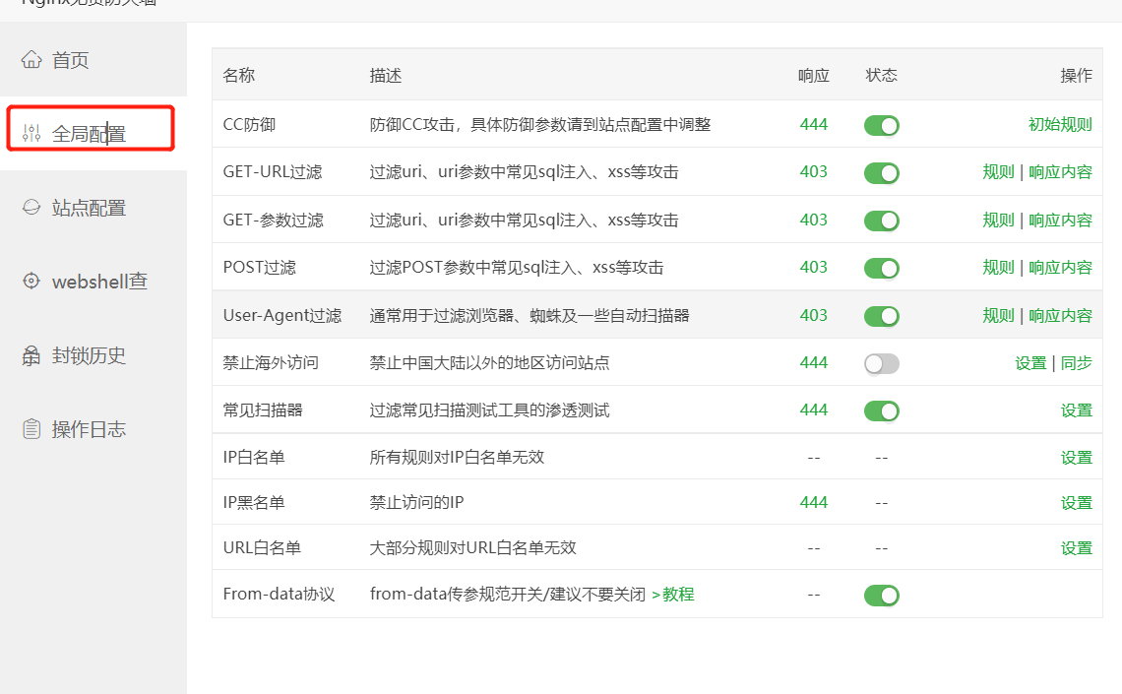Open the 全局配置 menu item

tap(93, 132)
